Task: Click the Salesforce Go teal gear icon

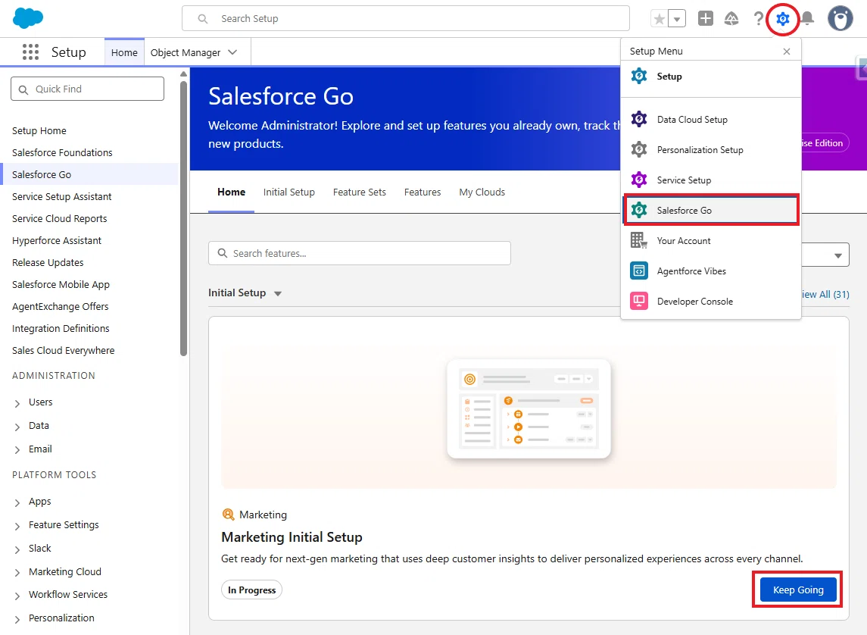Action: (639, 210)
